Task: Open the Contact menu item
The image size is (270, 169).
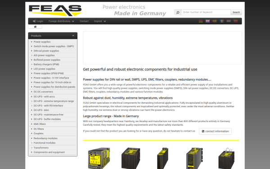Action: [x=84, y=21]
